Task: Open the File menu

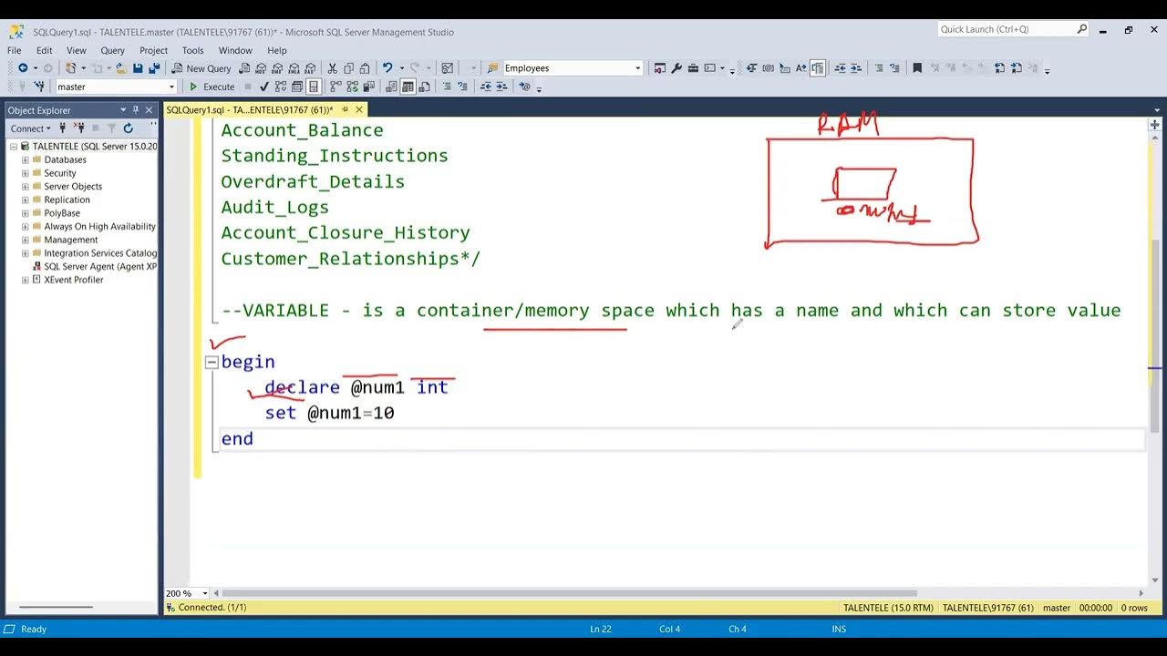Action: pos(15,50)
